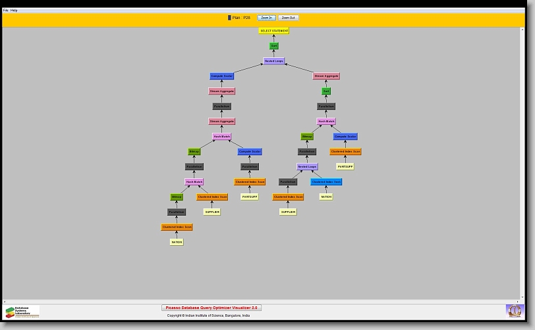The height and width of the screenshot is (330, 535).
Task: Click the institute emblem icon at bottom right
Action: point(514,310)
